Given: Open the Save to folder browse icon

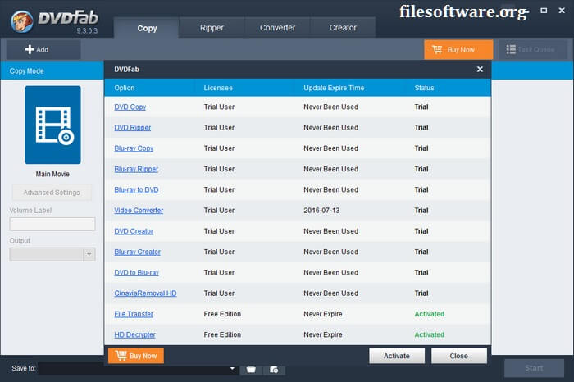Looking at the screenshot, I should click(251, 370).
